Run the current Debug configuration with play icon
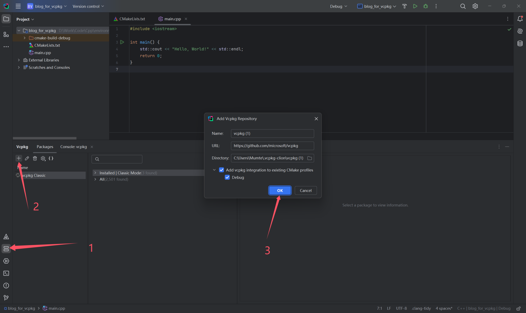The height and width of the screenshot is (313, 526). 415,6
